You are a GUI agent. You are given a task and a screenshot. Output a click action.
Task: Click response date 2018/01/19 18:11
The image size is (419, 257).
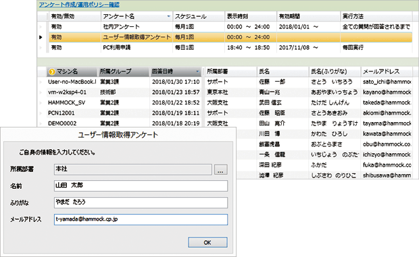(x=176, y=113)
